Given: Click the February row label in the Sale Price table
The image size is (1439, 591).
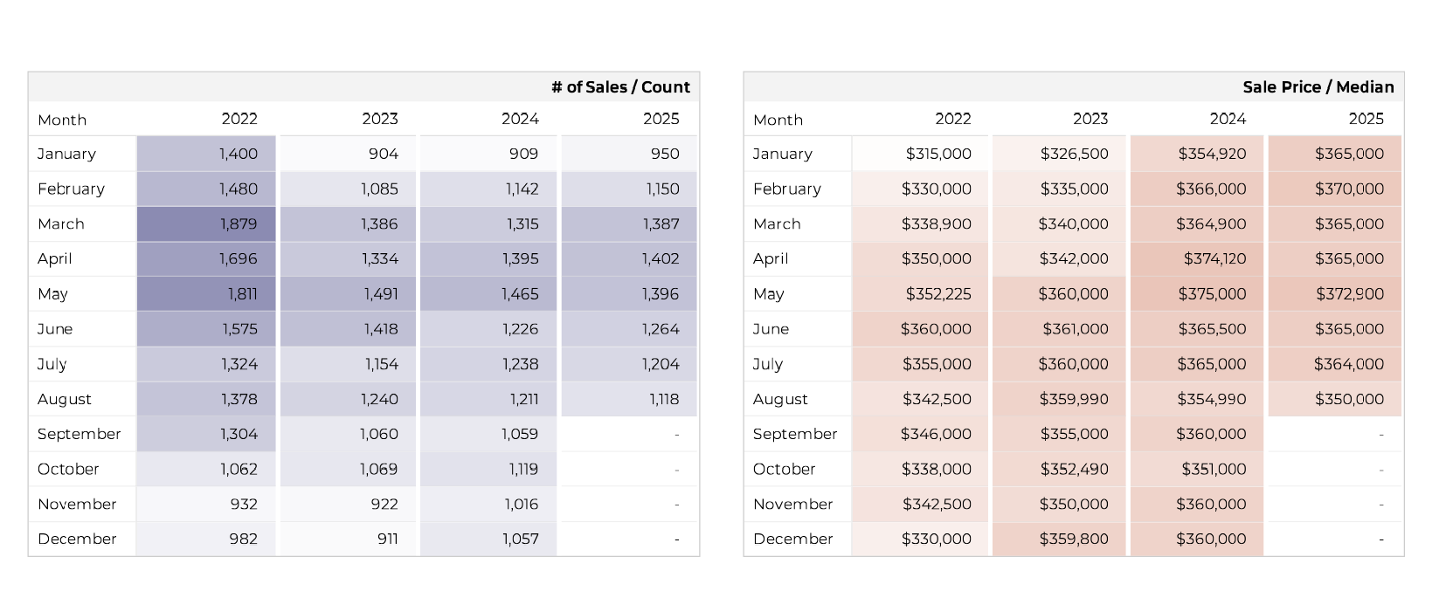Looking at the screenshot, I should (x=787, y=189).
